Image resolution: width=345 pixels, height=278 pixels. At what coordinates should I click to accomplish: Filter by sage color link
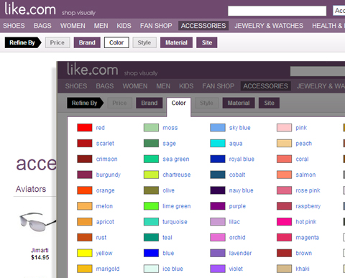click(169, 144)
